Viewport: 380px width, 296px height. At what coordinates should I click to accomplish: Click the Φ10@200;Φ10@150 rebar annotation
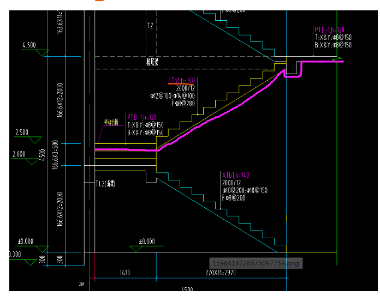(245, 190)
